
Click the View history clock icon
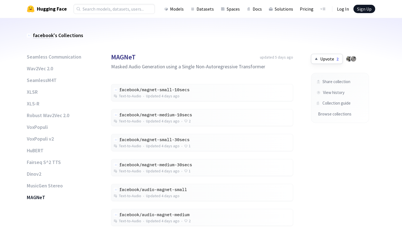(319, 93)
